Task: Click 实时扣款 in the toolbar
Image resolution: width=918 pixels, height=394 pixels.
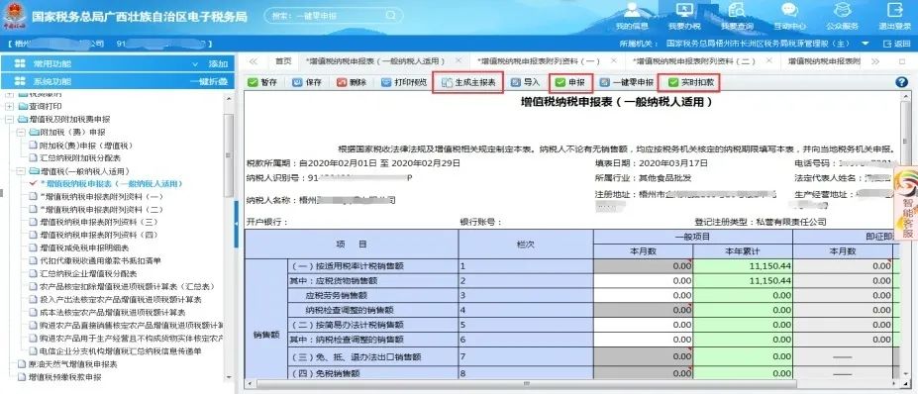Action: (688, 82)
